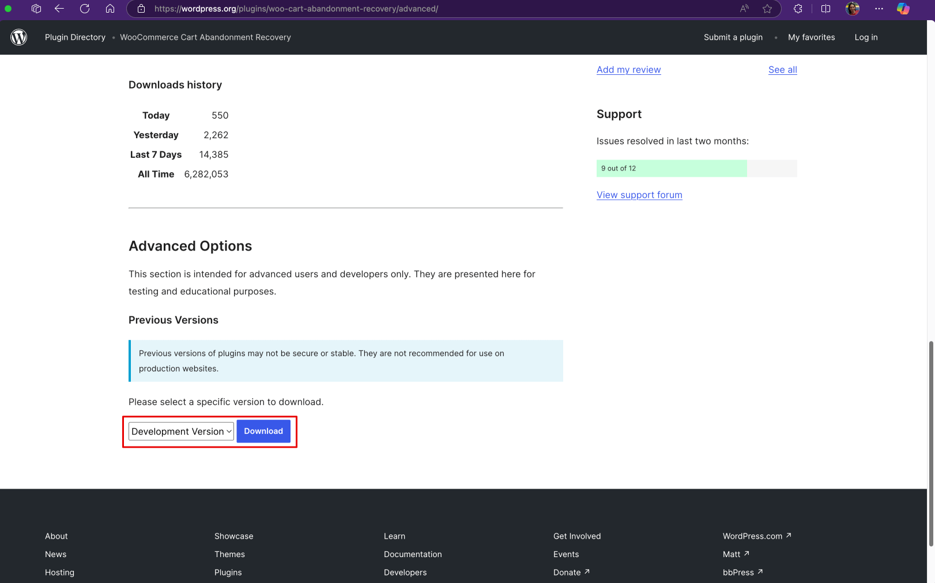The height and width of the screenshot is (583, 935).
Task: Reload the page with refresh icon
Action: (x=85, y=9)
